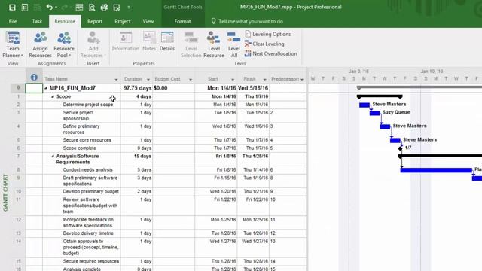Screen dimensions: 482x271
Task: Switch to the View tab
Action: [x=148, y=21]
